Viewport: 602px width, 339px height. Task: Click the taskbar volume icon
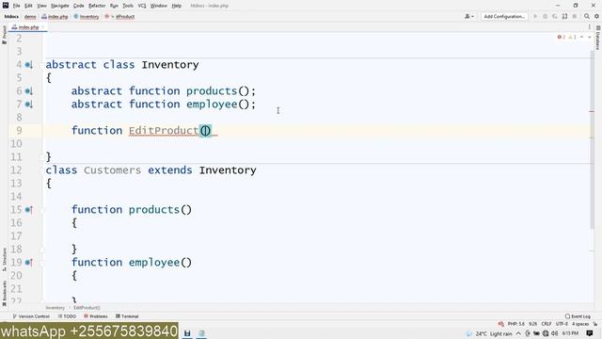[554, 333]
